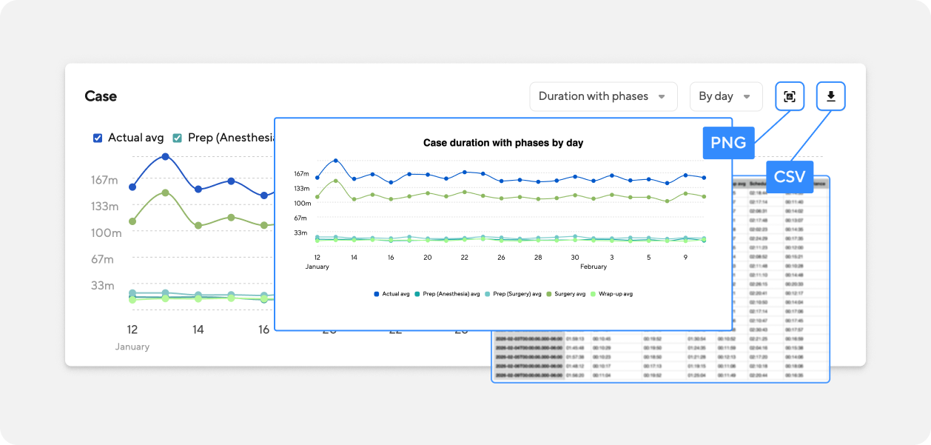Click the 30 x-axis label in PNG preview

click(x=575, y=258)
